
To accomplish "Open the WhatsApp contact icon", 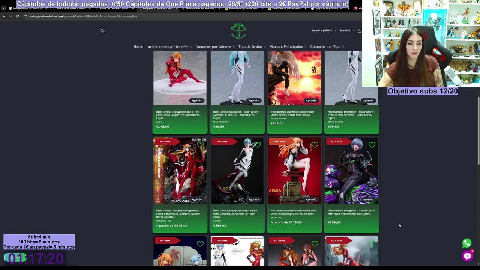I will tap(467, 243).
